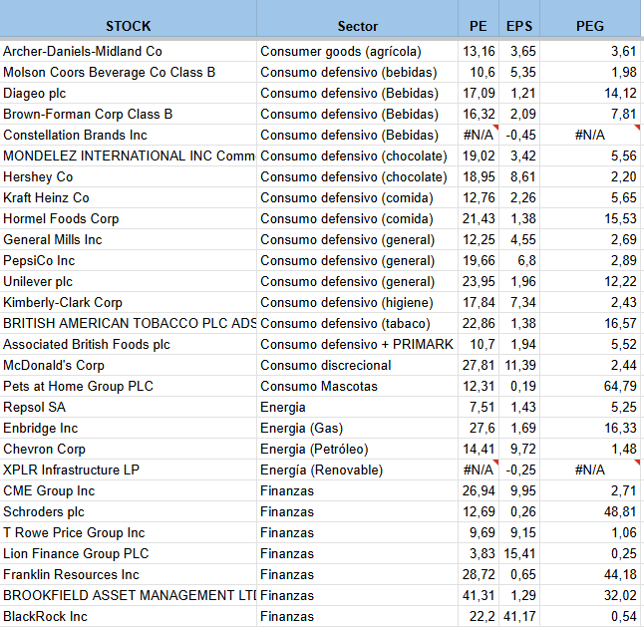Click PE value 23,95 for Unilever plc

[x=479, y=282]
